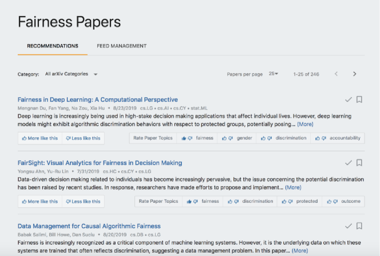
Task: Expand FairSight abstract via More link
Action: 293,187
